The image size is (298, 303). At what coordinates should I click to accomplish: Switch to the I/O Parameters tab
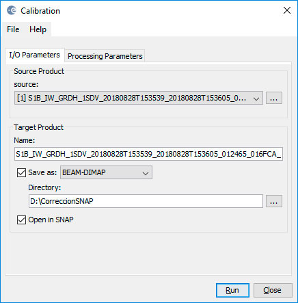pyautogui.click(x=34, y=55)
